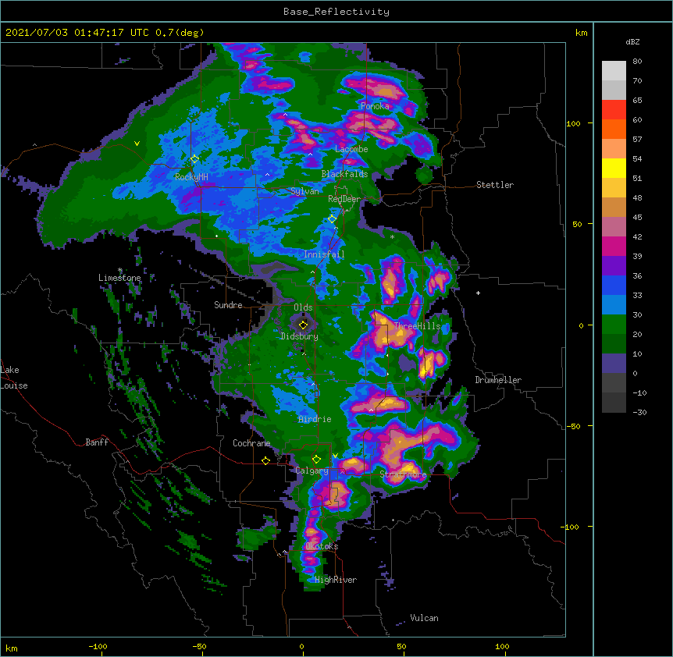Image resolution: width=673 pixels, height=657 pixels.
Task: Click the Vulcan city label
Action: [x=424, y=617]
